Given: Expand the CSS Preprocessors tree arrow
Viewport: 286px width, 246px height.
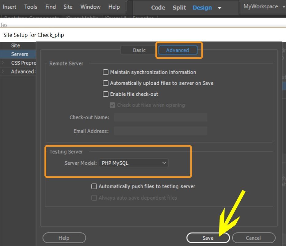Looking at the screenshot, I should tap(3, 63).
